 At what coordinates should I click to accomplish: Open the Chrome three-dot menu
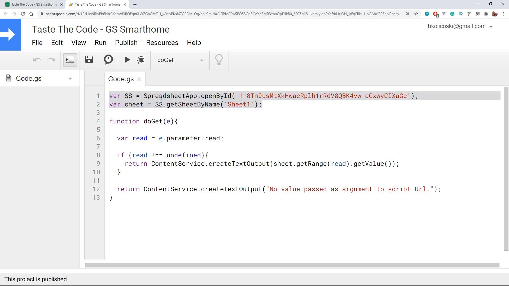pos(503,14)
